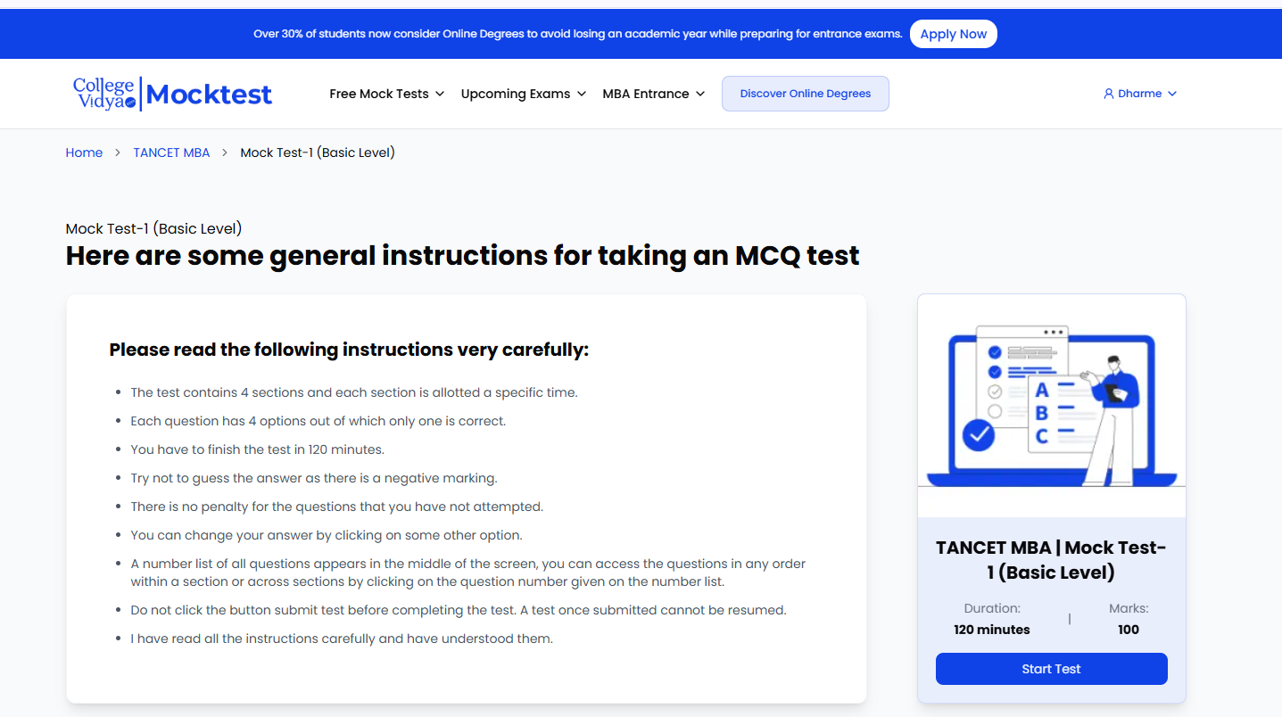Click the Mocktest brand wordmark
The width and height of the screenshot is (1282, 717).
click(x=209, y=95)
